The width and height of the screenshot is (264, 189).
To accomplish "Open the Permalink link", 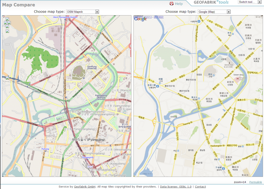I will [x=255, y=182].
